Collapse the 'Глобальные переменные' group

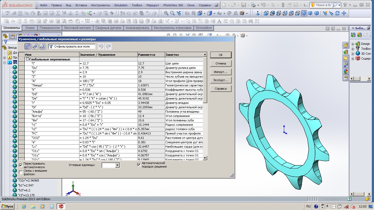[x=27, y=59]
